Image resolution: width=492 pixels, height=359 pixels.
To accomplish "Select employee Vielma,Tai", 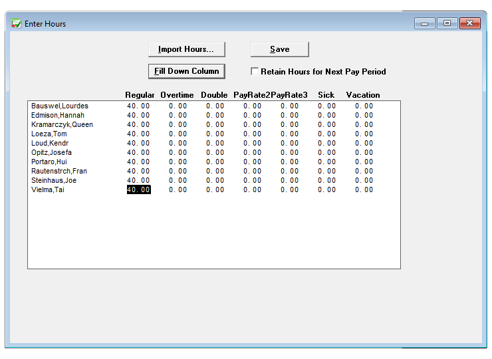I will point(48,190).
